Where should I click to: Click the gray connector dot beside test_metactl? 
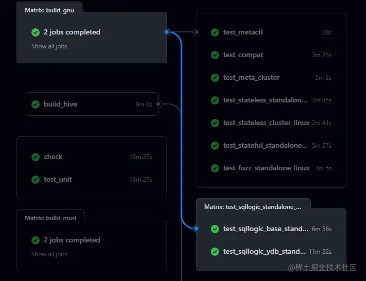(196, 32)
